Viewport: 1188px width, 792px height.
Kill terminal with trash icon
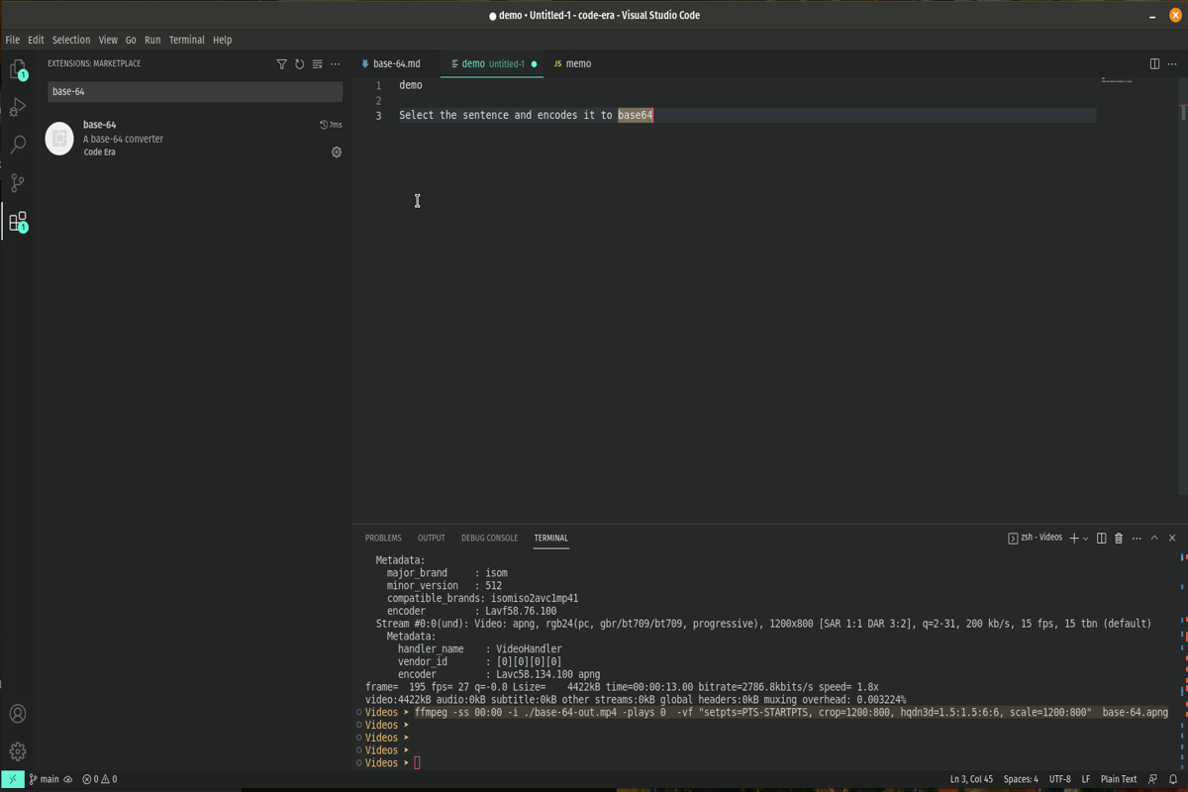pos(1119,539)
